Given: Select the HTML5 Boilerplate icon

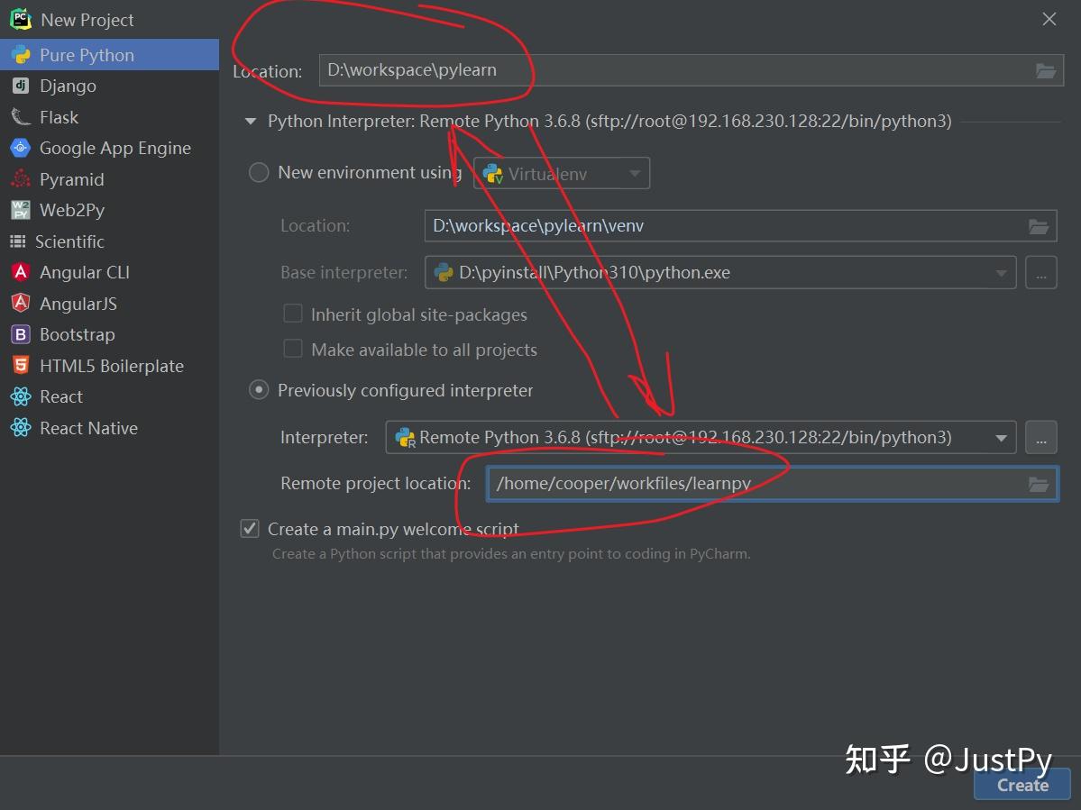Looking at the screenshot, I should click(x=20, y=365).
